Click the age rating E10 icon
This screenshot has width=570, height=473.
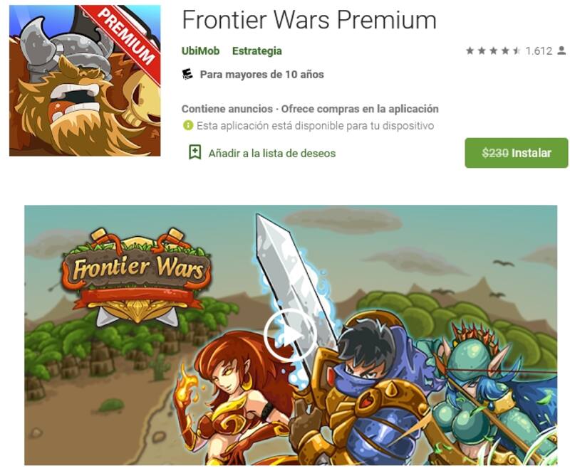187,75
